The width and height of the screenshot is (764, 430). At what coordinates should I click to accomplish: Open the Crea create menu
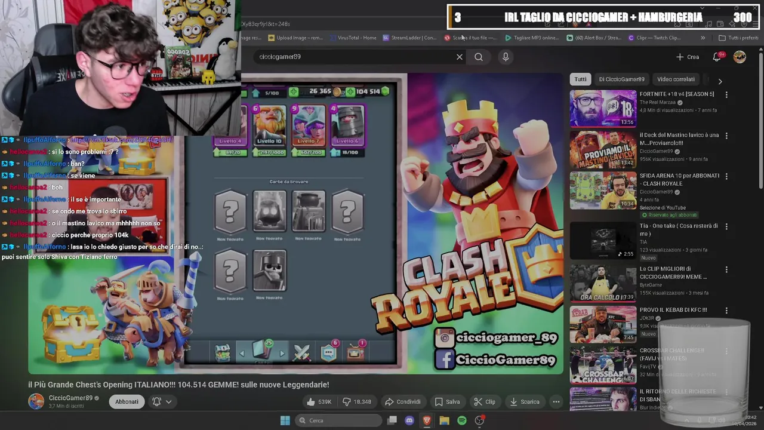tap(688, 57)
